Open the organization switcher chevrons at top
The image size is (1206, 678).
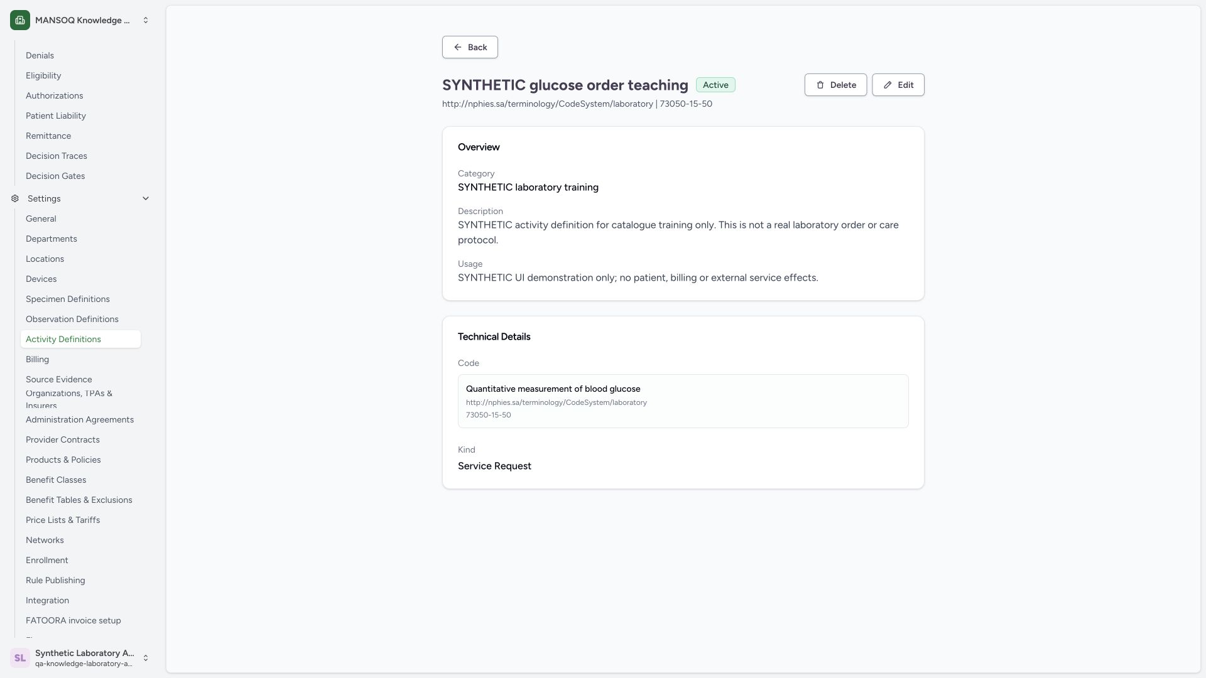click(x=146, y=20)
